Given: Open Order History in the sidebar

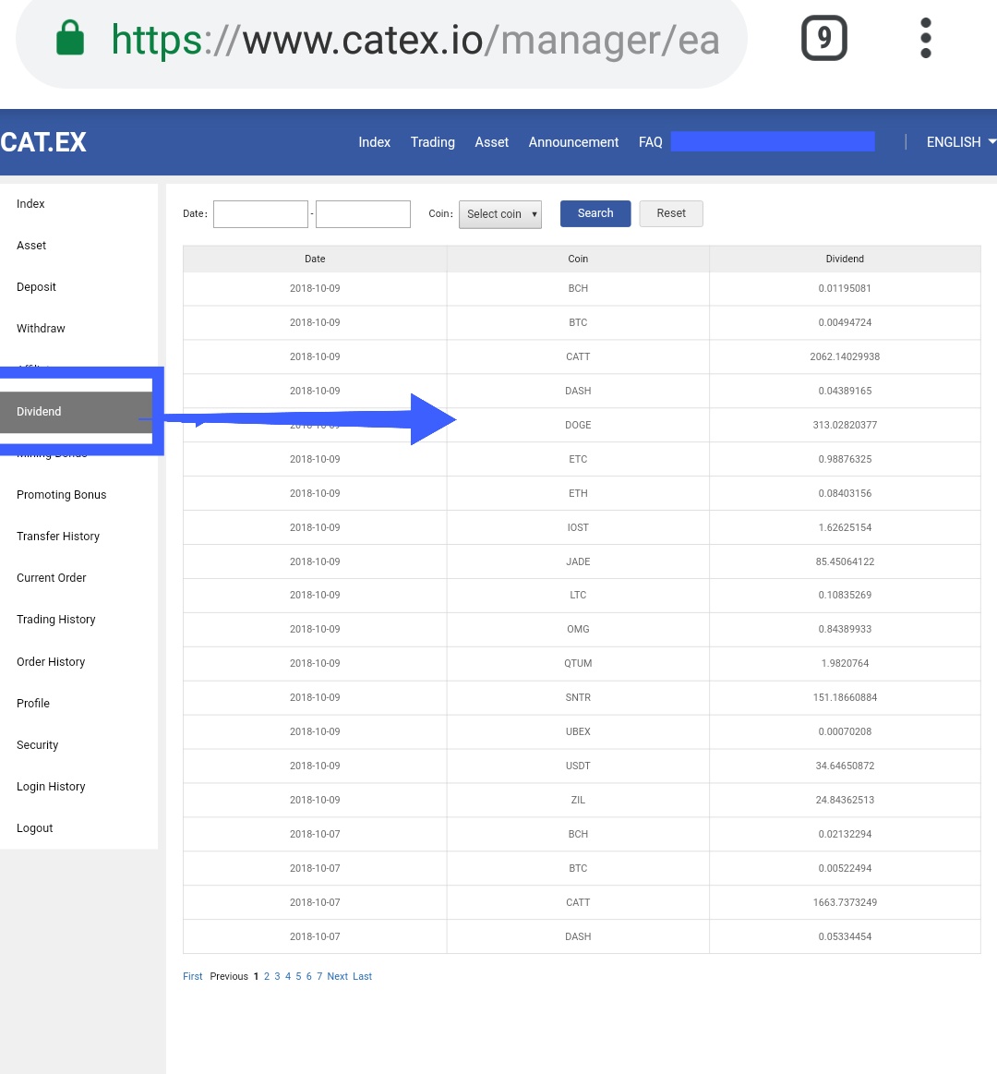Looking at the screenshot, I should 51,661.
